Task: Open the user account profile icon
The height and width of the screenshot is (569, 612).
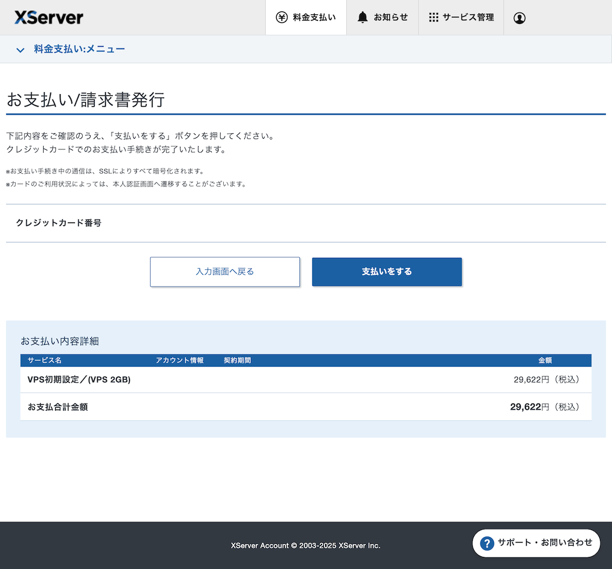Action: (x=520, y=18)
